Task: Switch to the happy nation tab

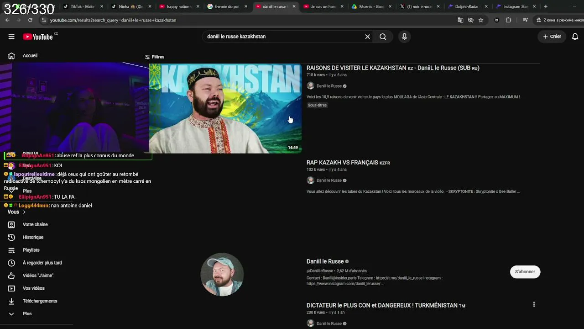Action: (178, 7)
